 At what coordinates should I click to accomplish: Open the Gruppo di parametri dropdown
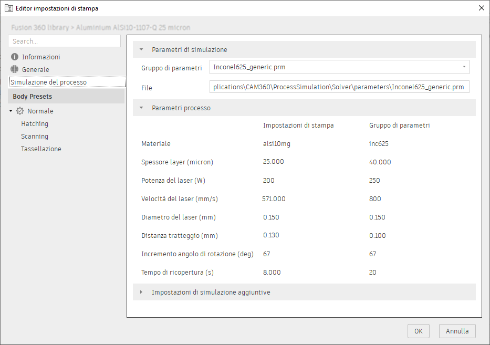click(464, 67)
